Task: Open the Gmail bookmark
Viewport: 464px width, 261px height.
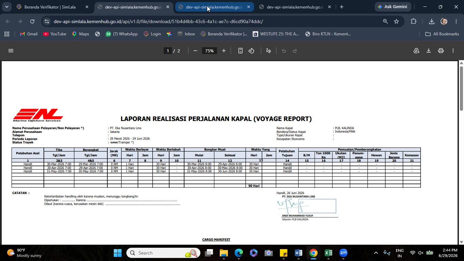Action: pos(29,34)
